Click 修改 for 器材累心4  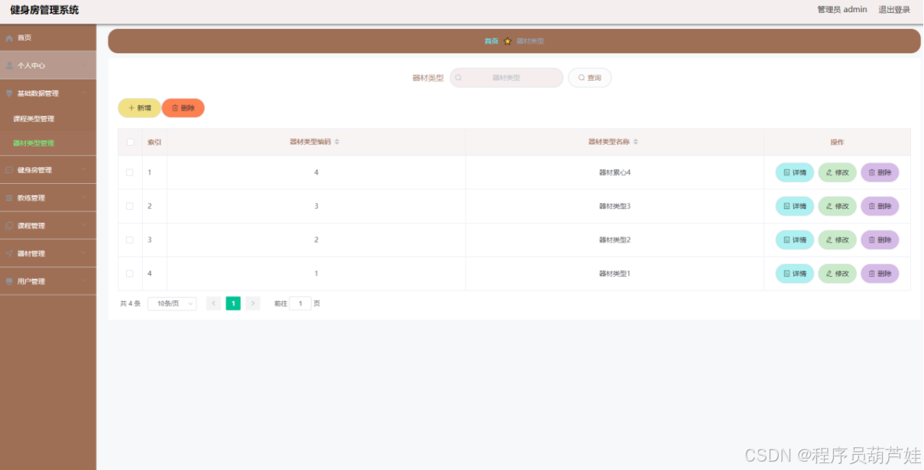pos(838,172)
